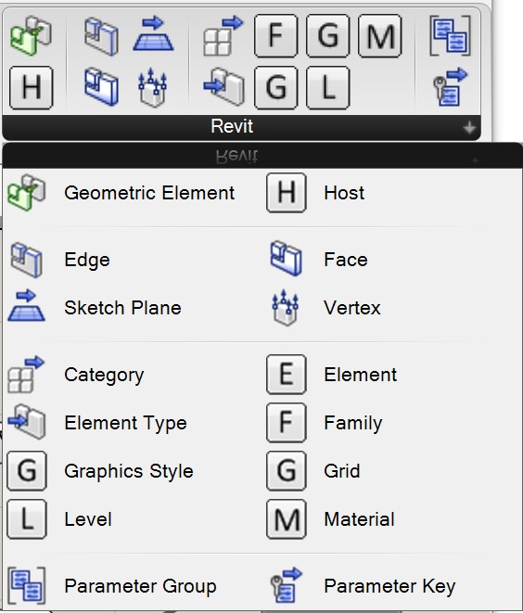
Task: Pick the Grid entry in the list
Action: coord(313,471)
